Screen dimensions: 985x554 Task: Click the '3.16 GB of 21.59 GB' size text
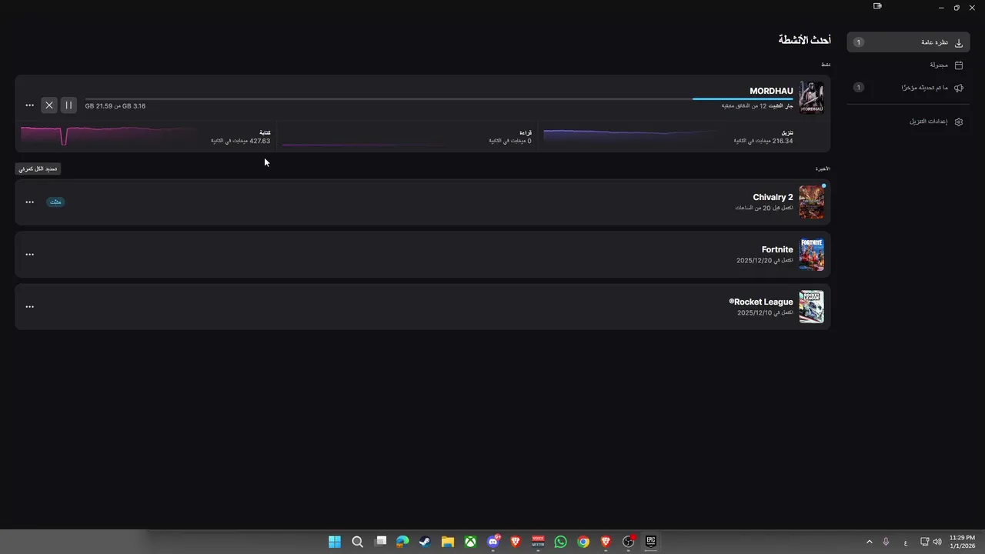click(x=115, y=106)
